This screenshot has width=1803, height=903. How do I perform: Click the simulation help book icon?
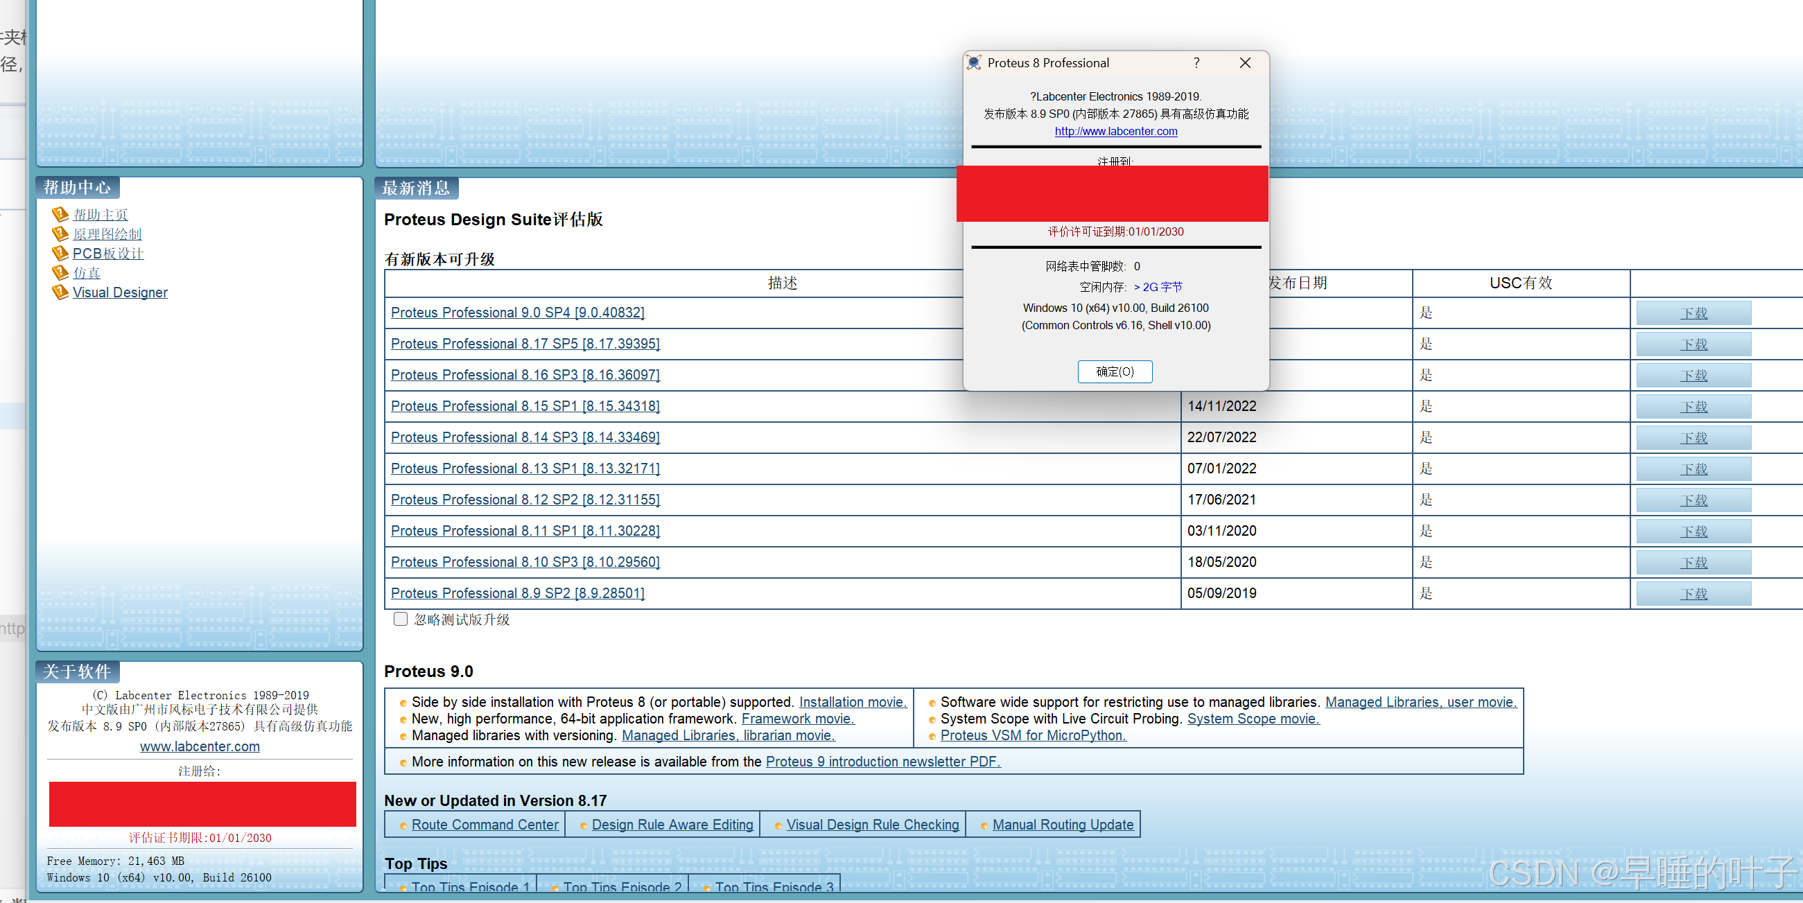60,272
